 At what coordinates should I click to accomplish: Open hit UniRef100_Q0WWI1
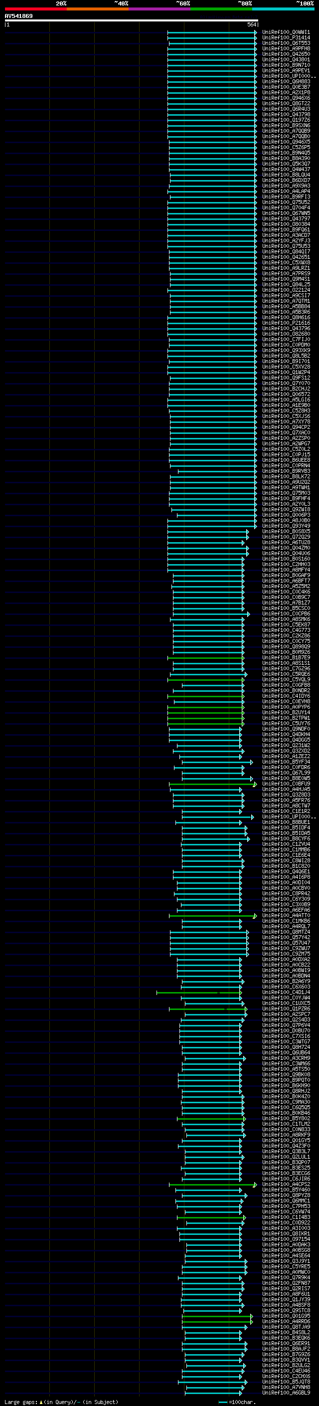pyautogui.click(x=286, y=32)
